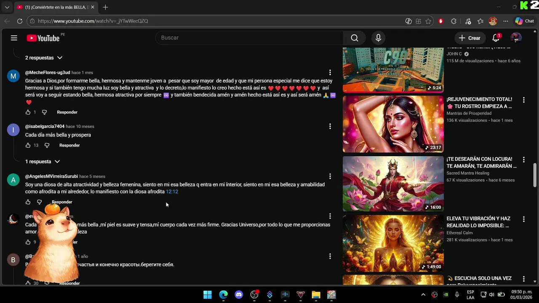Reply to @isabelgarcia7404 comment
This screenshot has width=539, height=303.
tap(69, 145)
